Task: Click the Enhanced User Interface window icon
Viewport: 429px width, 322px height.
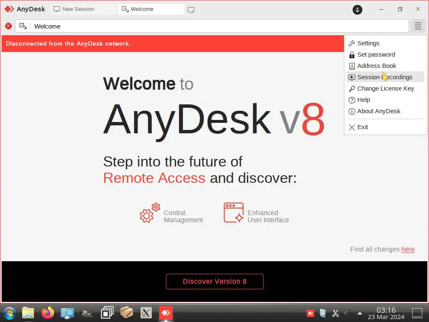Action: [234, 213]
